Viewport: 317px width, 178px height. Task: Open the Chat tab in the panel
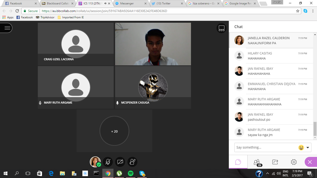coord(238,162)
